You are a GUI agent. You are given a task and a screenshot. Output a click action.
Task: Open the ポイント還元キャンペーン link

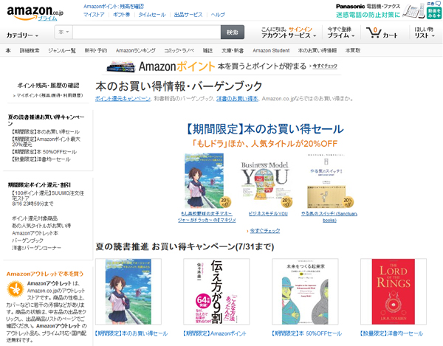(x=123, y=99)
